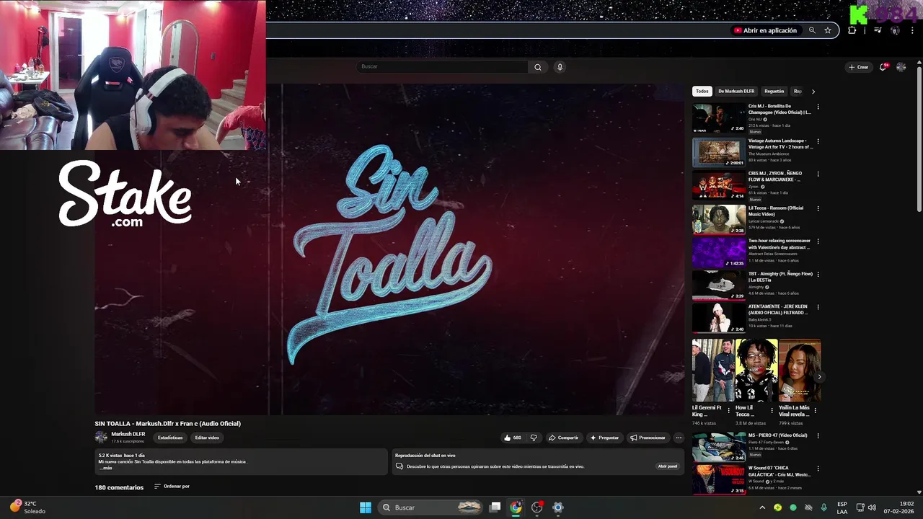Viewport: 923px width, 519px height.
Task: Show hidden tray icons chevron
Action: tap(762, 507)
